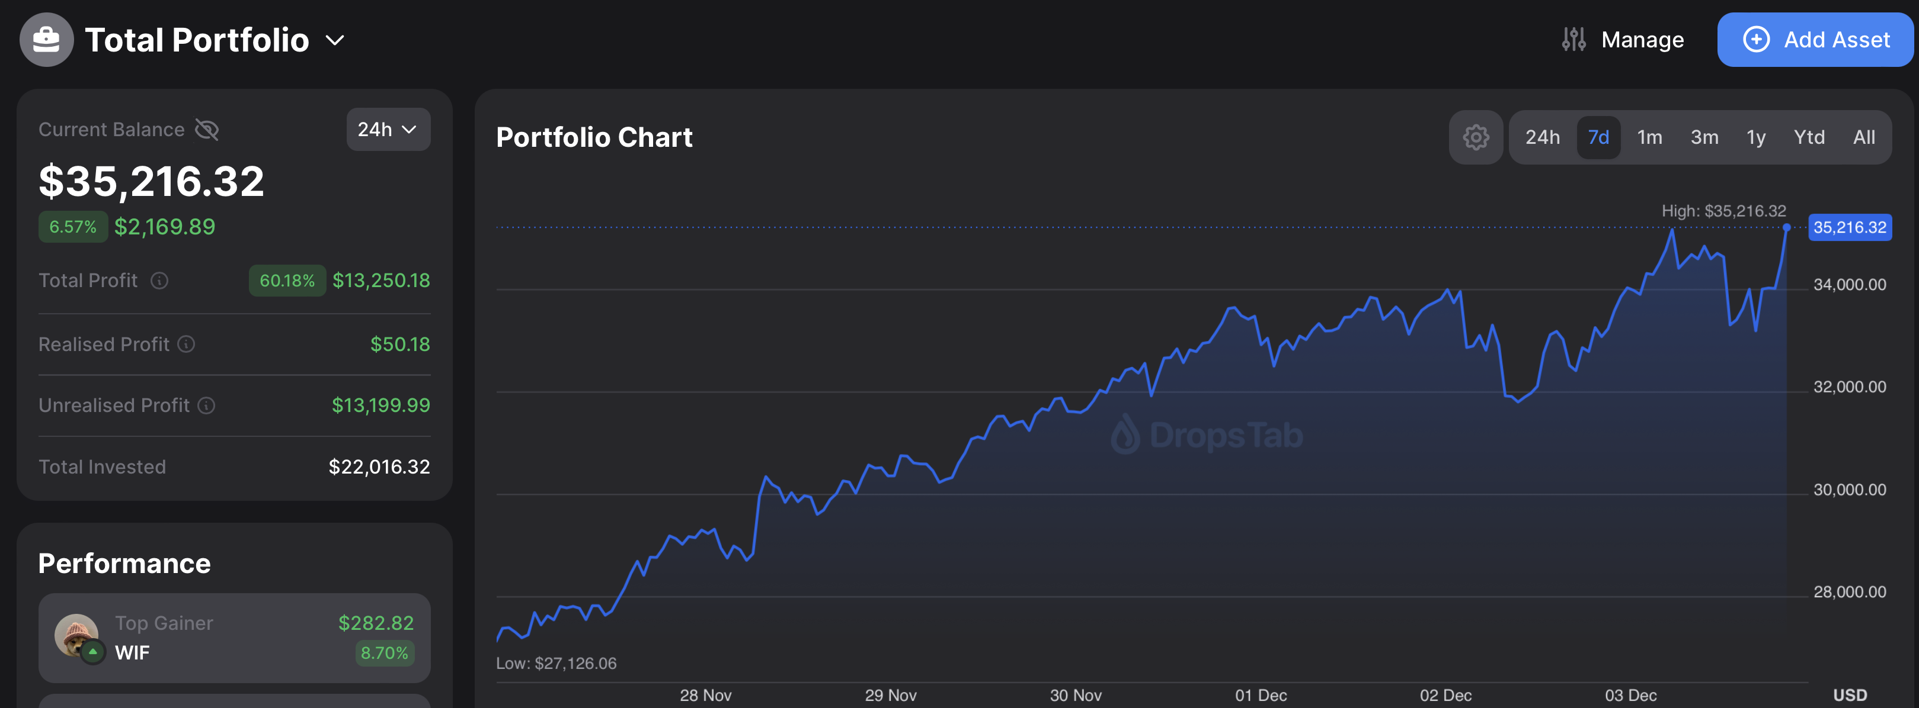Select the 24h chart range
This screenshot has height=708, width=1919.
point(1542,137)
